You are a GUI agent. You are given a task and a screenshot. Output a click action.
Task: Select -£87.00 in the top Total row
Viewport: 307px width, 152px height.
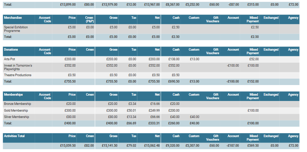(x=234, y=5)
